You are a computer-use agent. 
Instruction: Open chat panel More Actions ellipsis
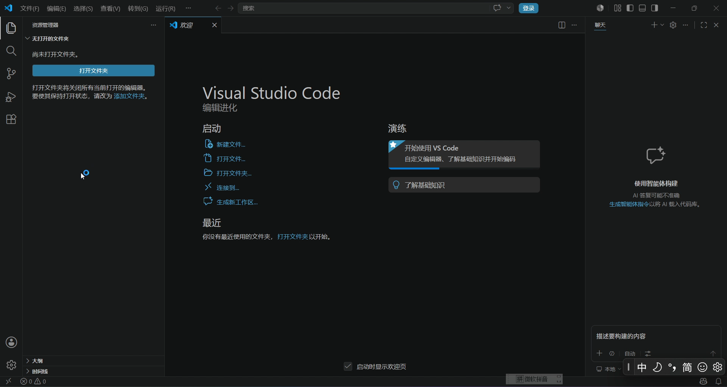pyautogui.click(x=685, y=25)
